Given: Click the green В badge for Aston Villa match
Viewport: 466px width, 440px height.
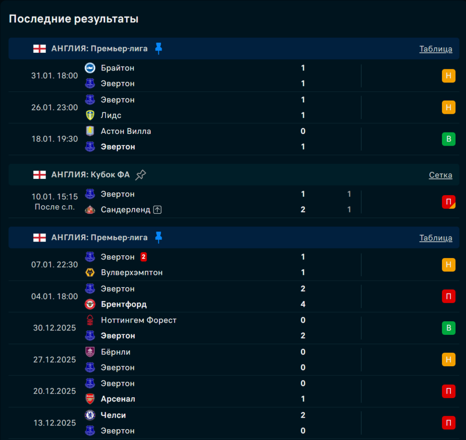Looking at the screenshot, I should click(448, 139).
